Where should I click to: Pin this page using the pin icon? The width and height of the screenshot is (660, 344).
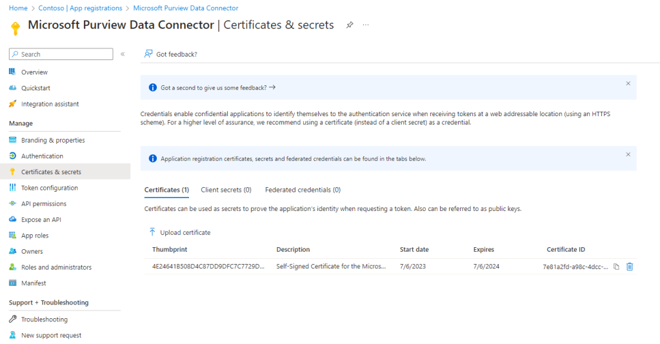tap(350, 25)
